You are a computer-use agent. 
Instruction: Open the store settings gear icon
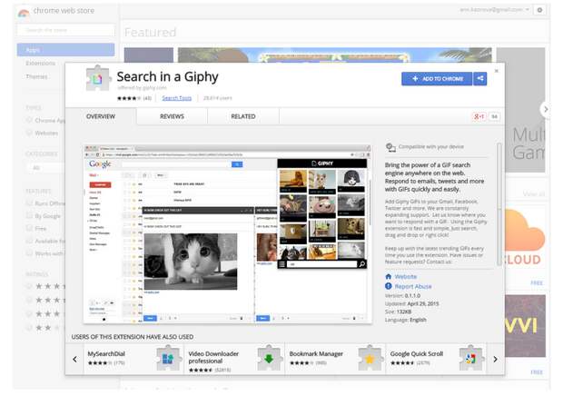pyautogui.click(x=539, y=10)
